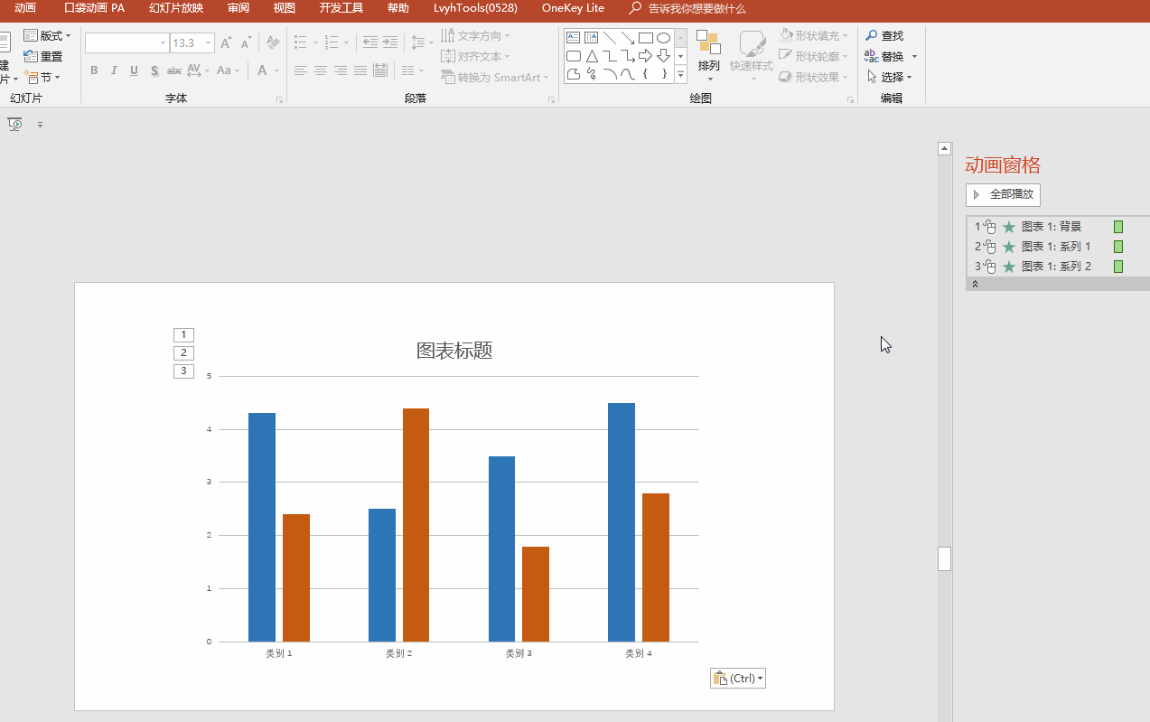The image size is (1150, 722).
Task: Click the 查找 (Find) magnifier icon
Action: (872, 36)
